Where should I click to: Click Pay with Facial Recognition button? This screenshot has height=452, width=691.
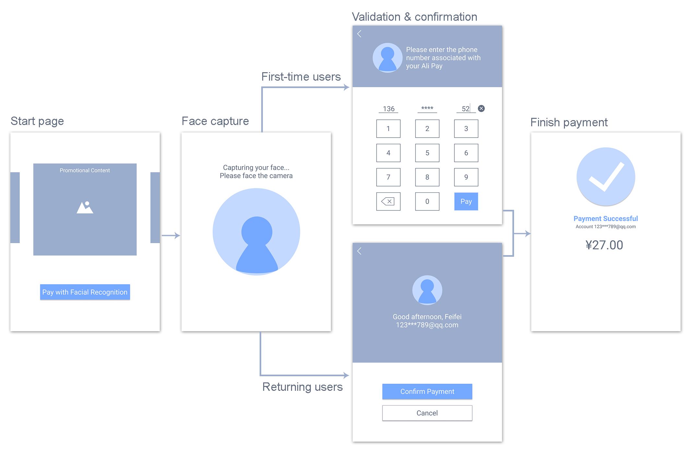click(x=84, y=292)
